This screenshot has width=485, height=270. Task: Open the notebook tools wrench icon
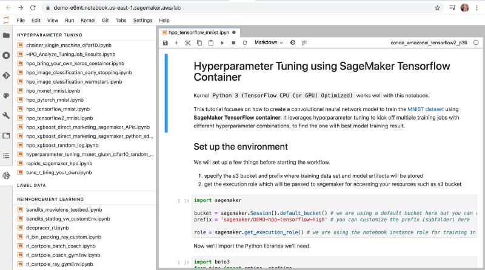pos(6,115)
